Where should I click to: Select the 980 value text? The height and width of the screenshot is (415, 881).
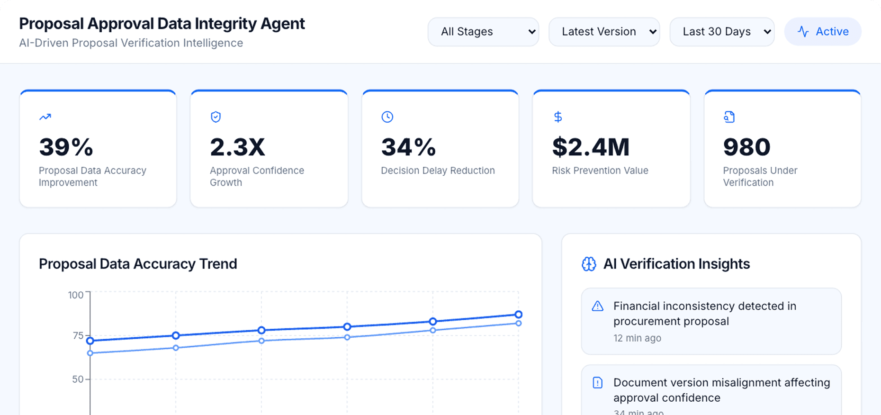[747, 147]
